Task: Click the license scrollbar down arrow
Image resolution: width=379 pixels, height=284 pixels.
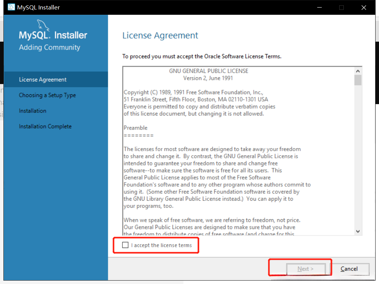Action: (358, 231)
